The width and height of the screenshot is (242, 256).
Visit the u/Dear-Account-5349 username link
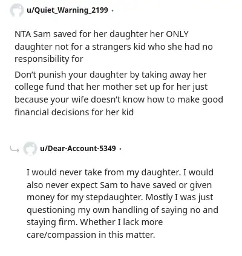(78, 148)
